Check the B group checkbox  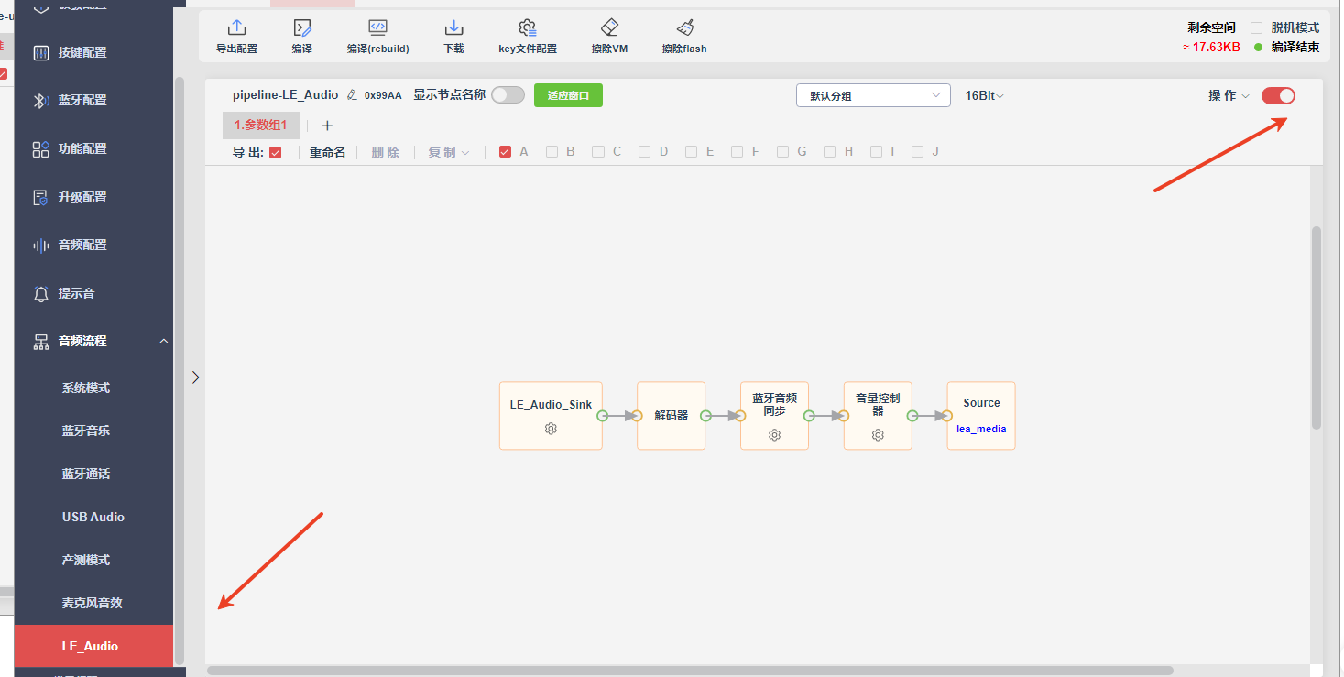(552, 152)
